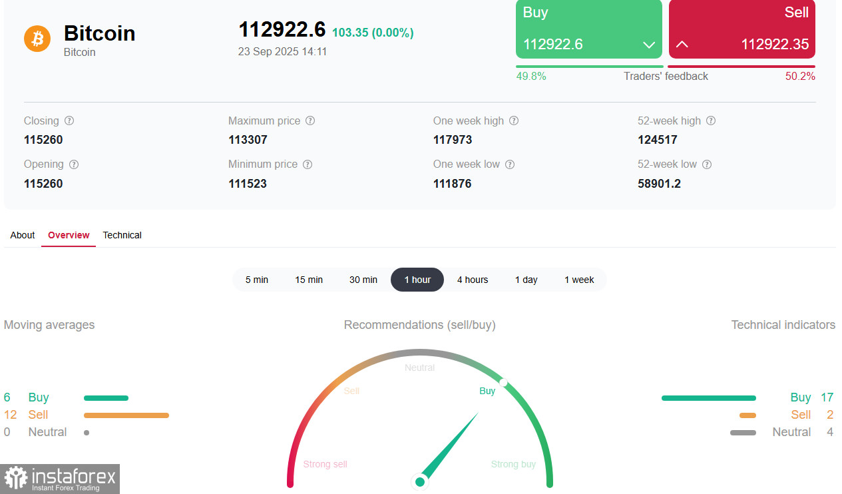Select the 15 min timeframe

309,280
